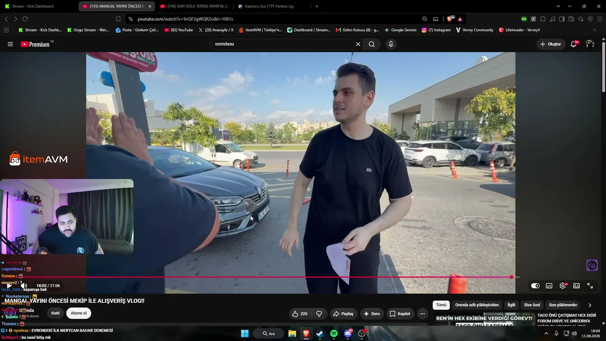Image resolution: width=606 pixels, height=341 pixels.
Task: Subscribe with the Abone ol button
Action: (79, 313)
